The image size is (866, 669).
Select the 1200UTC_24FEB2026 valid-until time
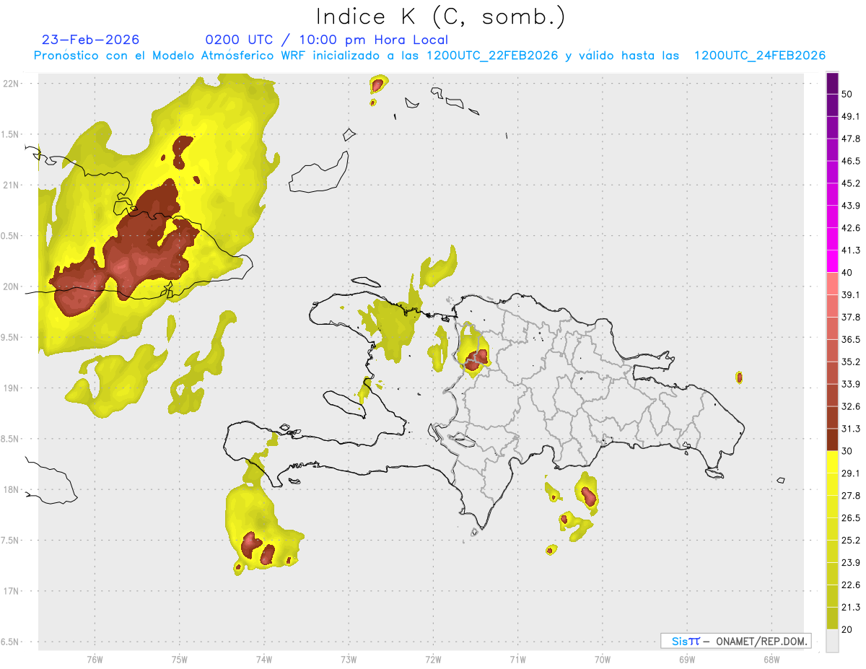[759, 56]
